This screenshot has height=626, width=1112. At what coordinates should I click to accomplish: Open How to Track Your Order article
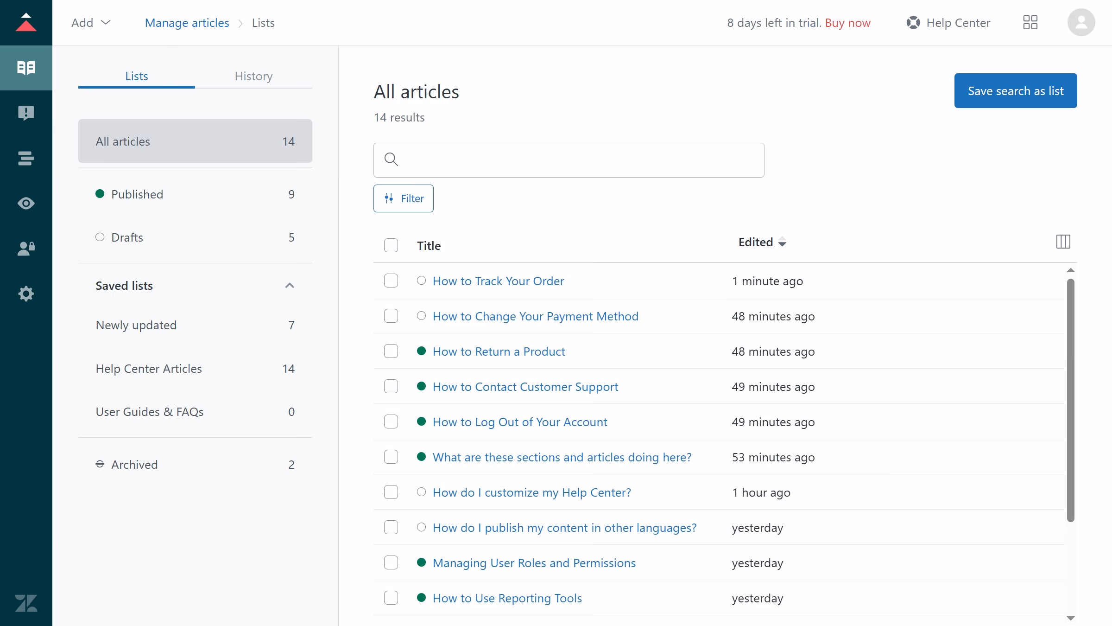click(x=498, y=281)
